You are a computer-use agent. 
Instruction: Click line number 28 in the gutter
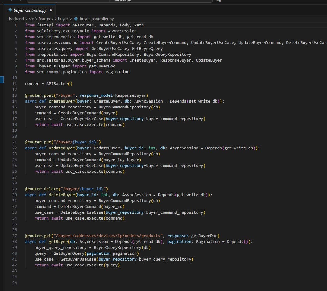[x=14, y=183]
